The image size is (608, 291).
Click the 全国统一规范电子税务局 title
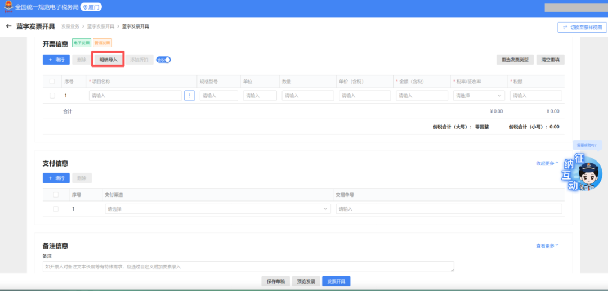47,7
